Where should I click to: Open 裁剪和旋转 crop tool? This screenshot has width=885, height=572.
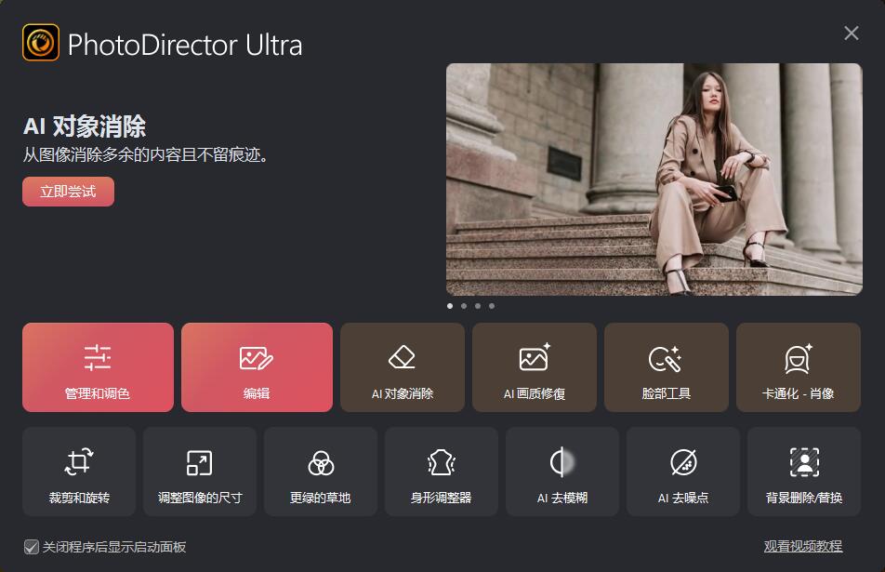[x=79, y=472]
